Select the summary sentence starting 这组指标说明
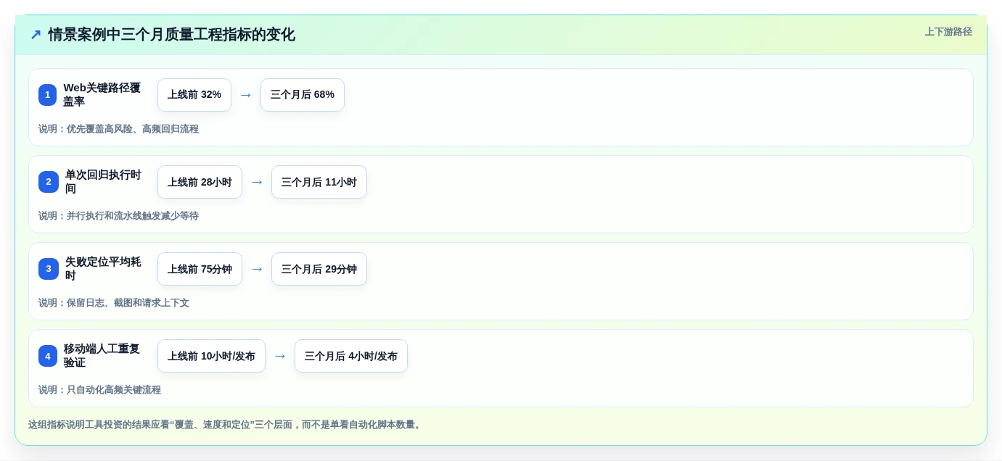This screenshot has height=461, width=1002. click(x=226, y=425)
